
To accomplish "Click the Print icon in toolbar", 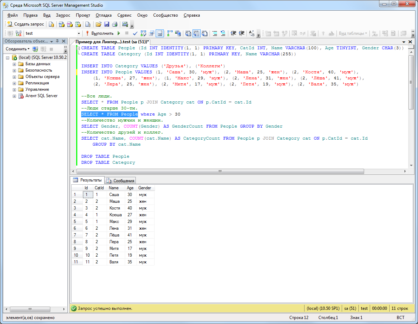I will [115, 24].
